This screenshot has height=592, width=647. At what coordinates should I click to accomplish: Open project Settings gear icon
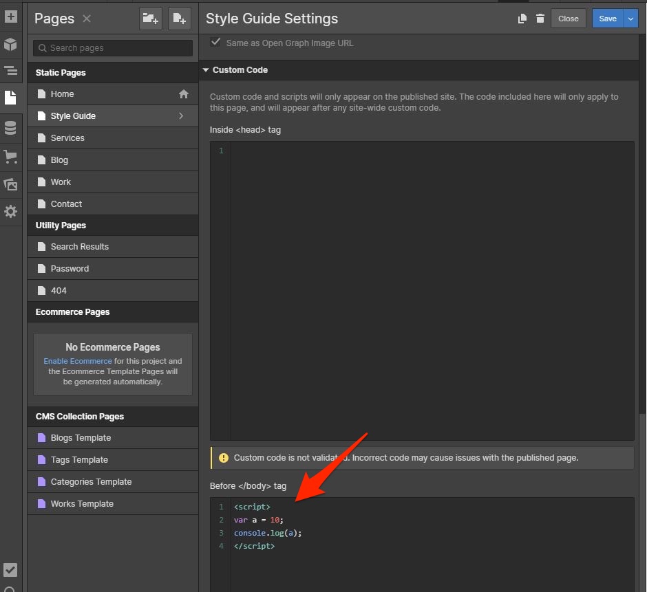coord(11,212)
